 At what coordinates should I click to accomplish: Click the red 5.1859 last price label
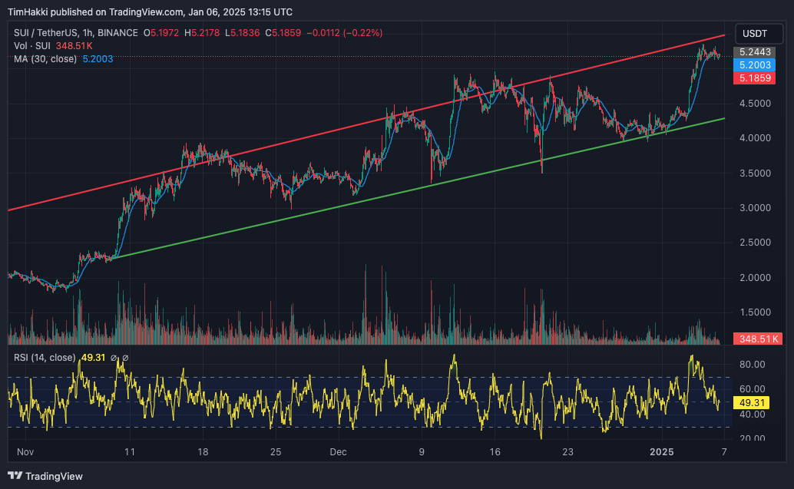(x=755, y=78)
